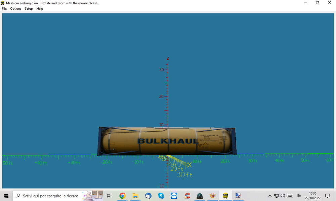Click the red 30 mark on Z axis
The width and height of the screenshot is (336, 201).
(x=161, y=70)
